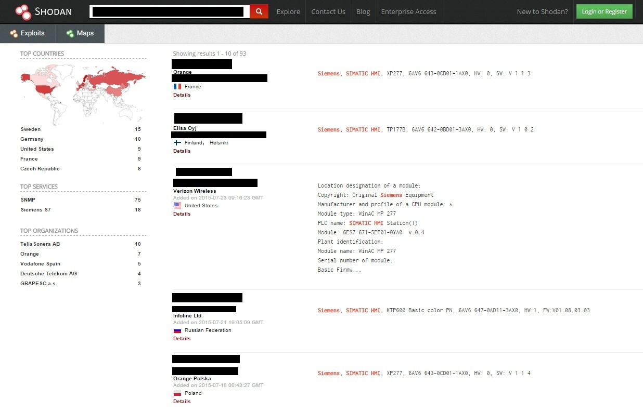The height and width of the screenshot is (413, 643).
Task: Open the Explore menu item
Action: [288, 11]
